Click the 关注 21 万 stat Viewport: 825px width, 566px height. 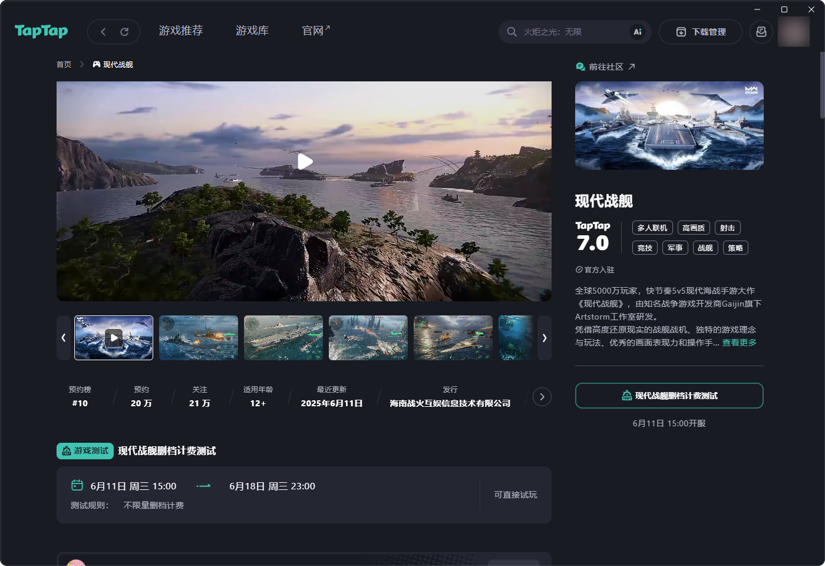(x=200, y=397)
